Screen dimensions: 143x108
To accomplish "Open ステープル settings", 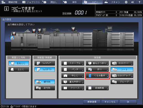I will point(73,63).
